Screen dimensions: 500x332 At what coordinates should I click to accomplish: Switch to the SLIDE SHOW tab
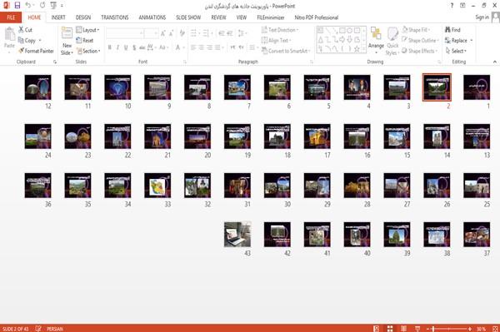(188, 17)
